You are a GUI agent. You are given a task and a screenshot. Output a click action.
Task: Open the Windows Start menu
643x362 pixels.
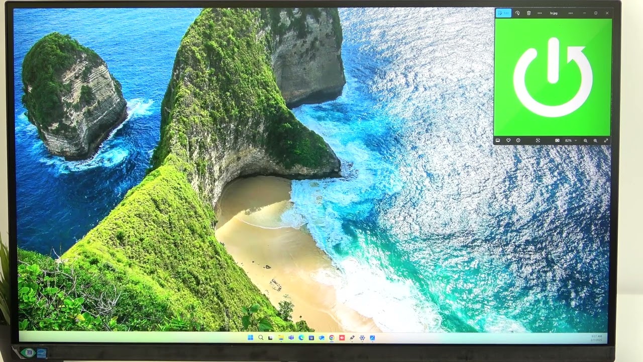tap(250, 337)
